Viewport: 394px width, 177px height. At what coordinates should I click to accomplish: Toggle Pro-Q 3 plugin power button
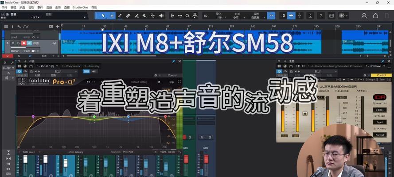tap(20, 71)
